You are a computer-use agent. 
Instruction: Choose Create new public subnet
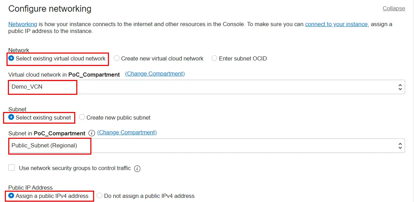[82, 117]
